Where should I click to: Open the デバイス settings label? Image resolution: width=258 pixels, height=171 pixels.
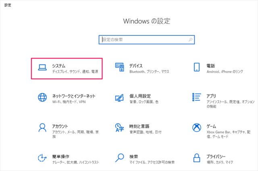[136, 66]
